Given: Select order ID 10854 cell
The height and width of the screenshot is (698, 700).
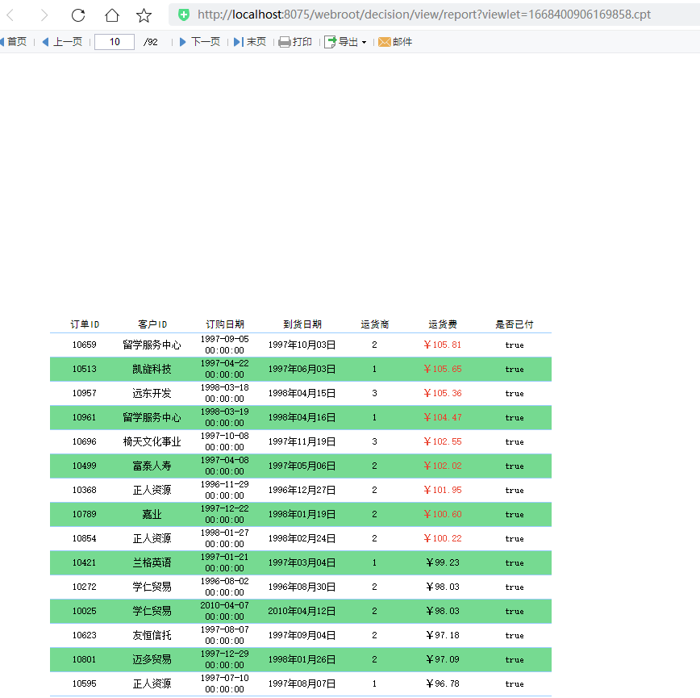Looking at the screenshot, I should (x=85, y=538).
